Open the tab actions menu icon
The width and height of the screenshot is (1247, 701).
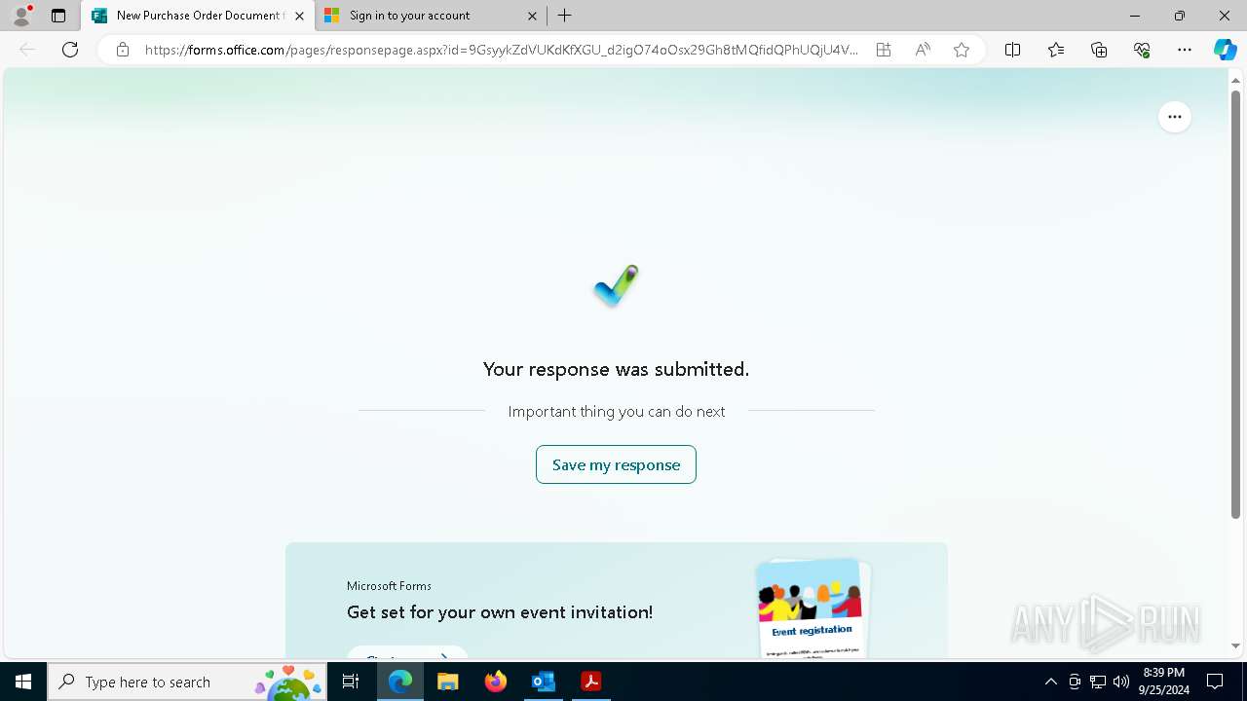coord(58,16)
